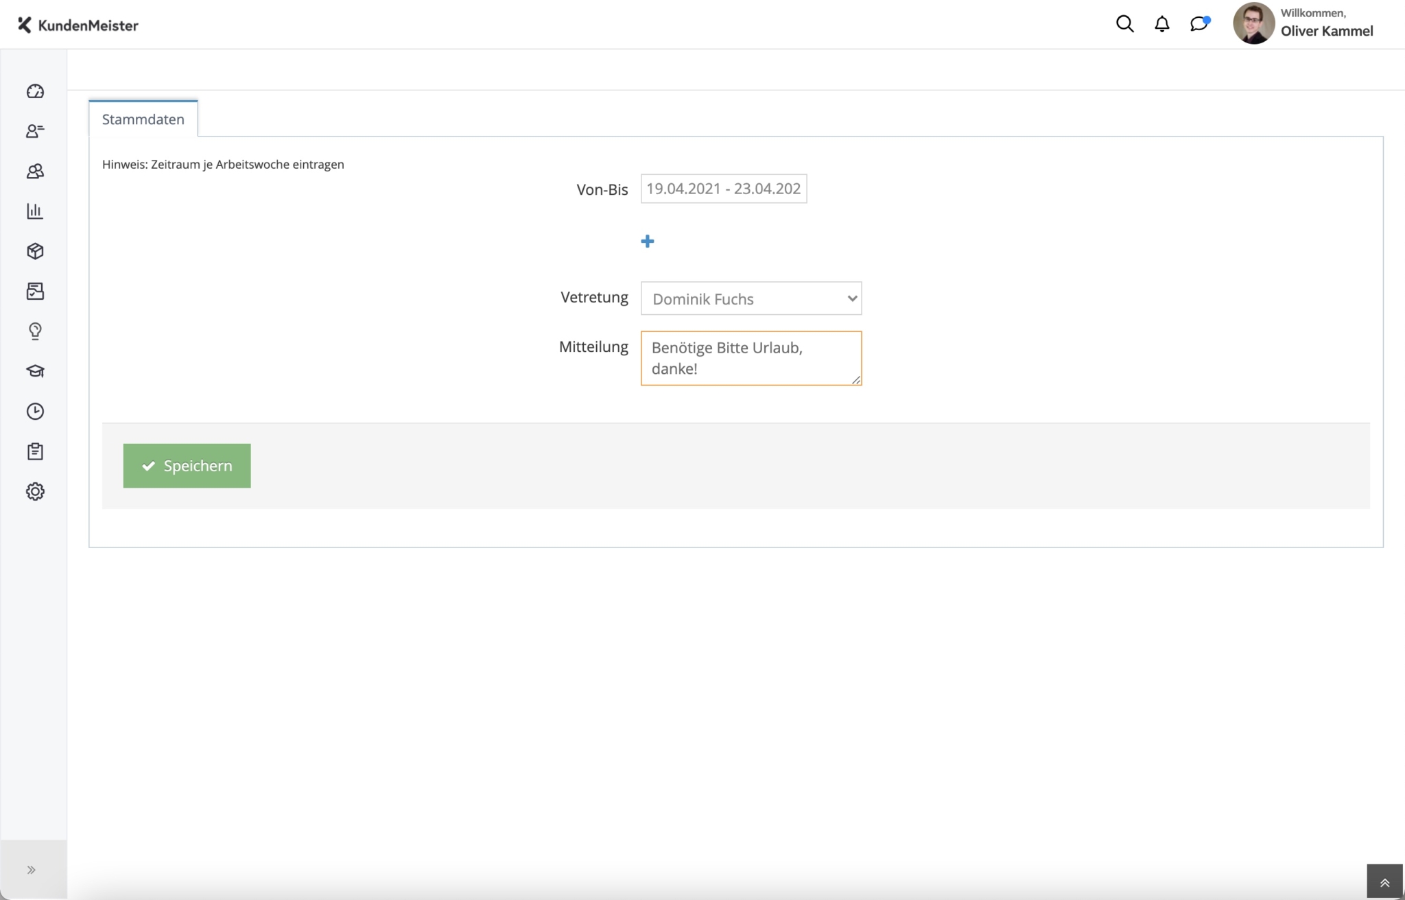The width and height of the screenshot is (1405, 900).
Task: Open the chat messages icon
Action: click(1199, 24)
